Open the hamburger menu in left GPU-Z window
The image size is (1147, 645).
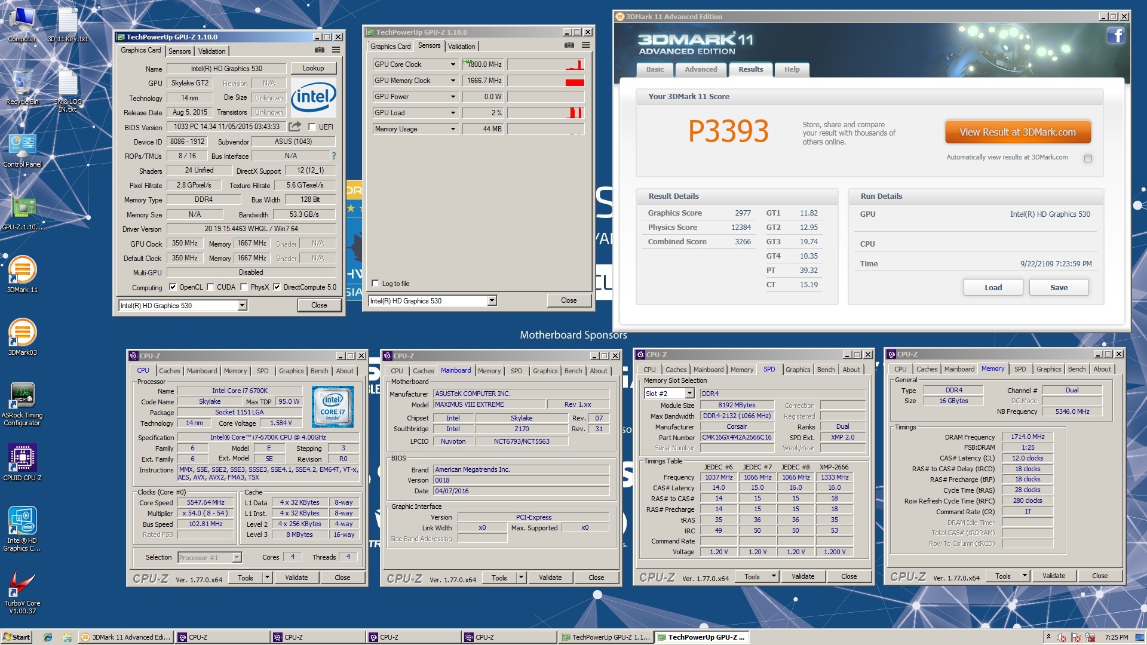coord(336,50)
